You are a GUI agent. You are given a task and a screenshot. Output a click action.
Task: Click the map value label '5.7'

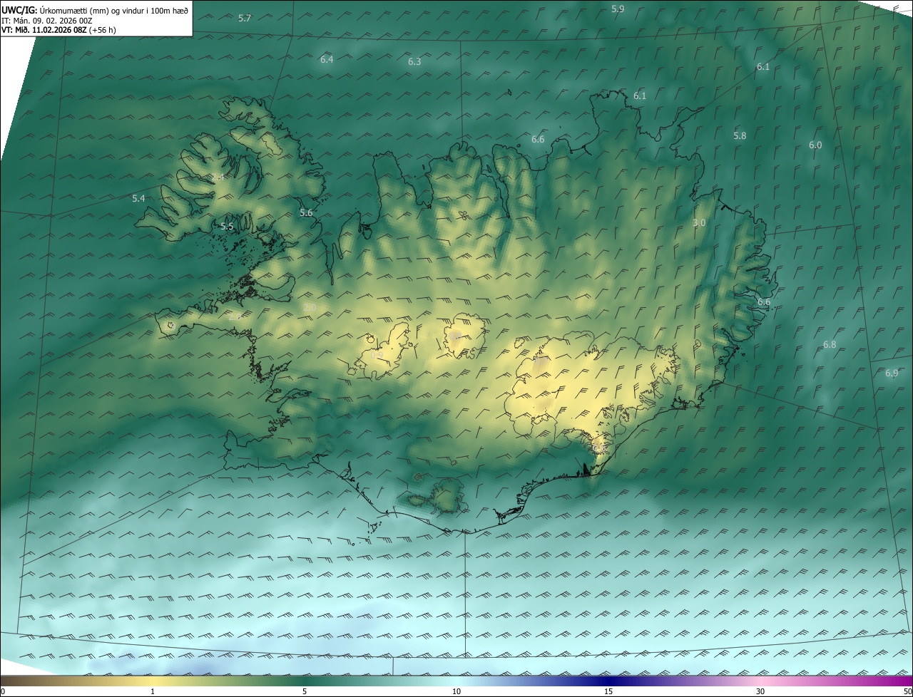(245, 18)
